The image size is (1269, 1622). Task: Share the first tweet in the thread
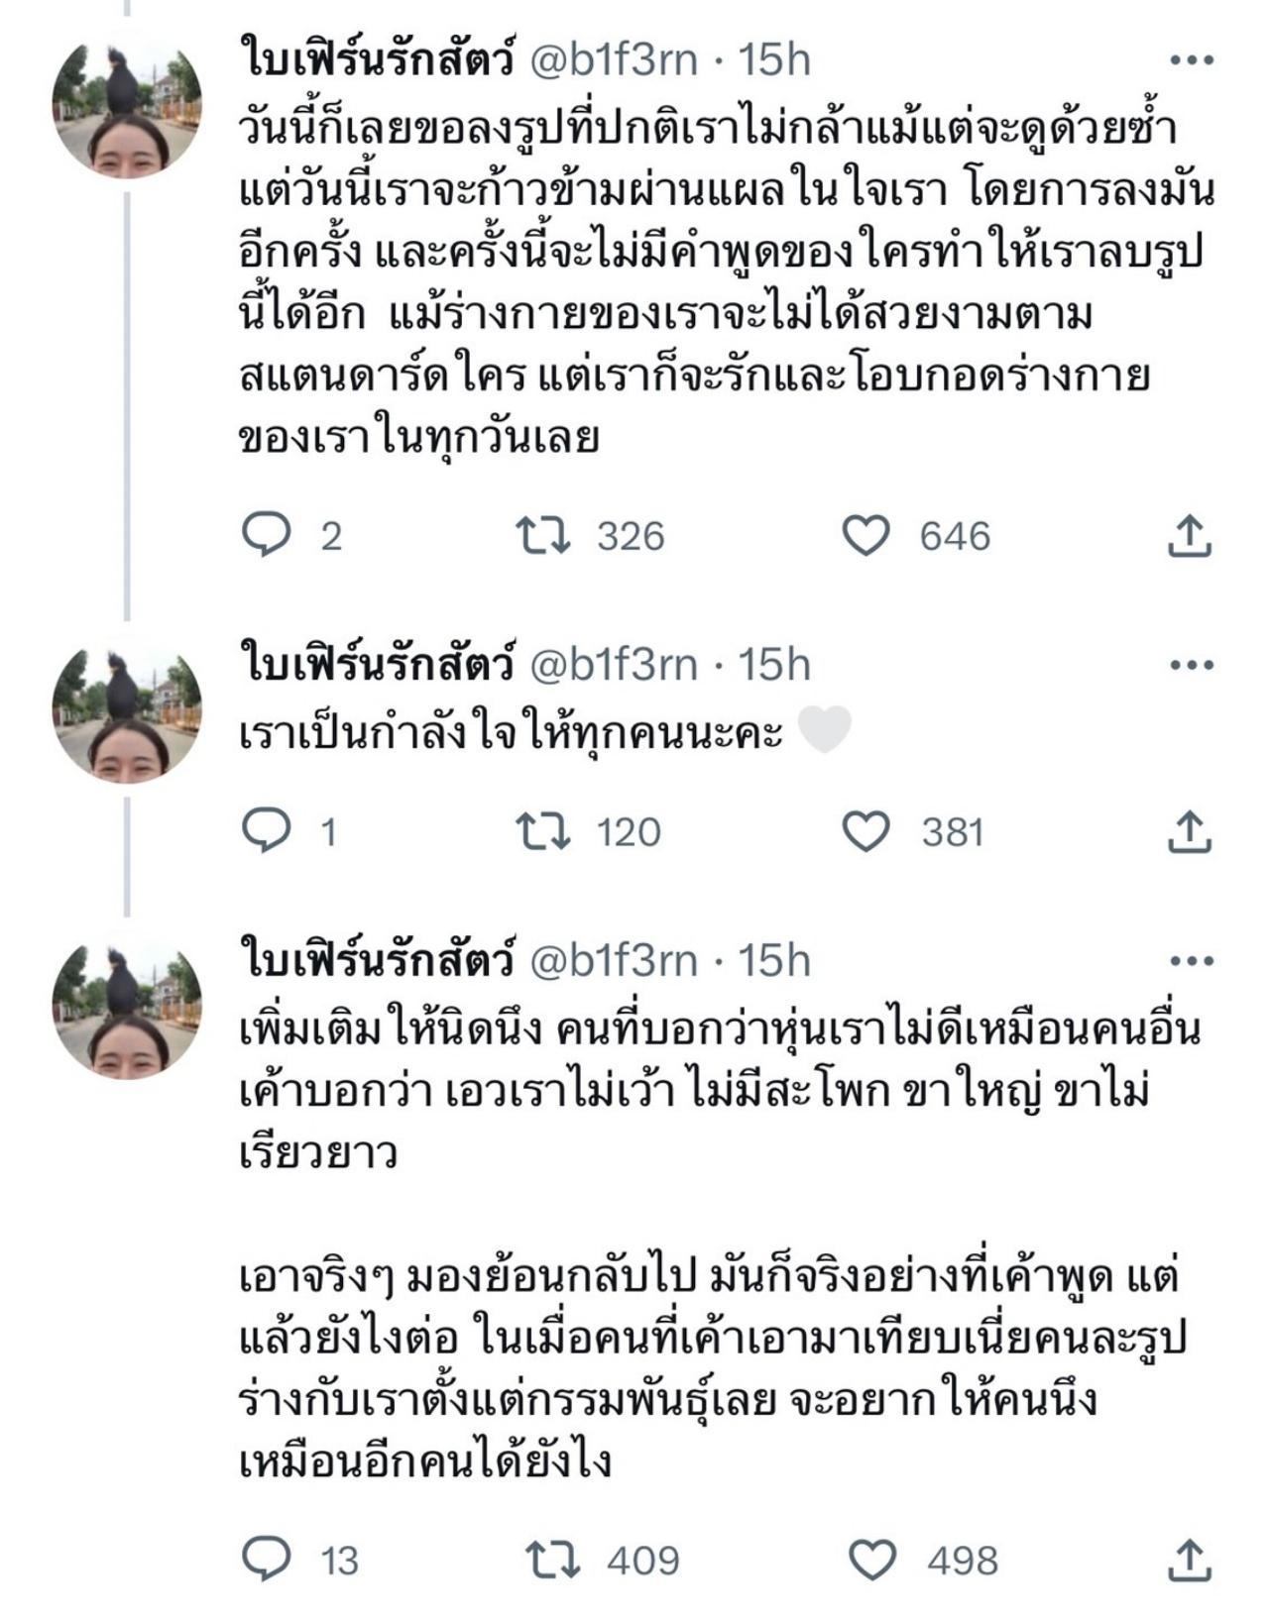click(x=1189, y=536)
